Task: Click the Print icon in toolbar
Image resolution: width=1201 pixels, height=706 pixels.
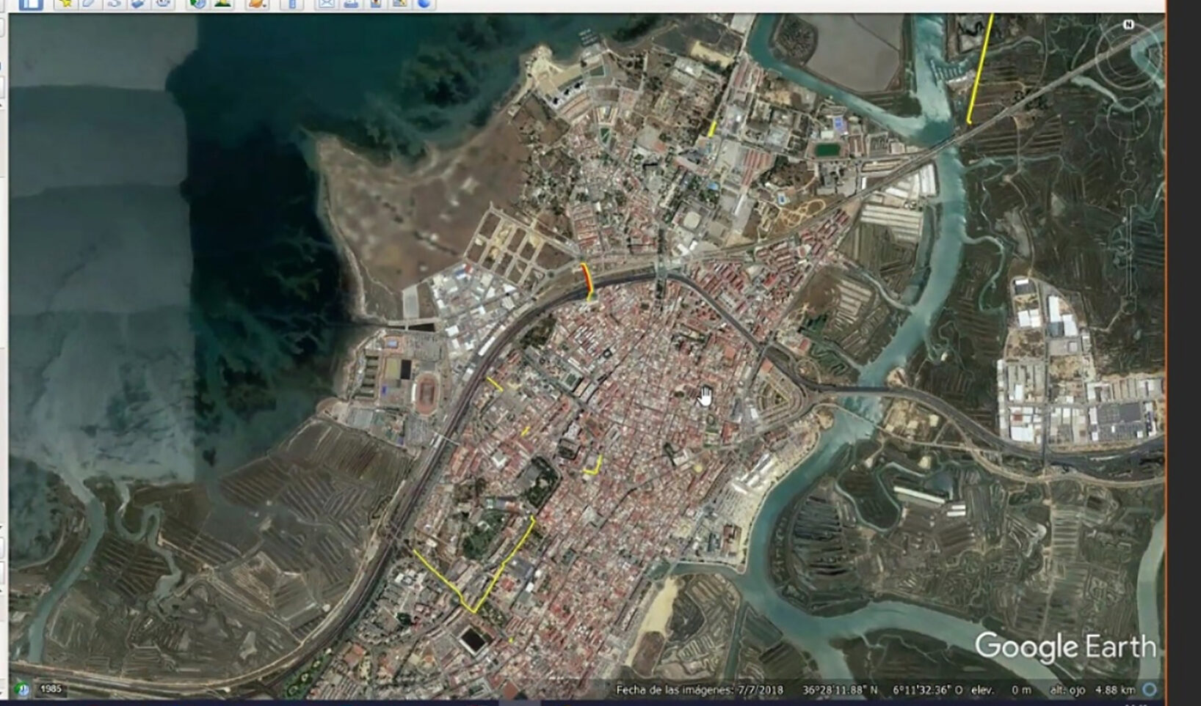Action: point(351,4)
